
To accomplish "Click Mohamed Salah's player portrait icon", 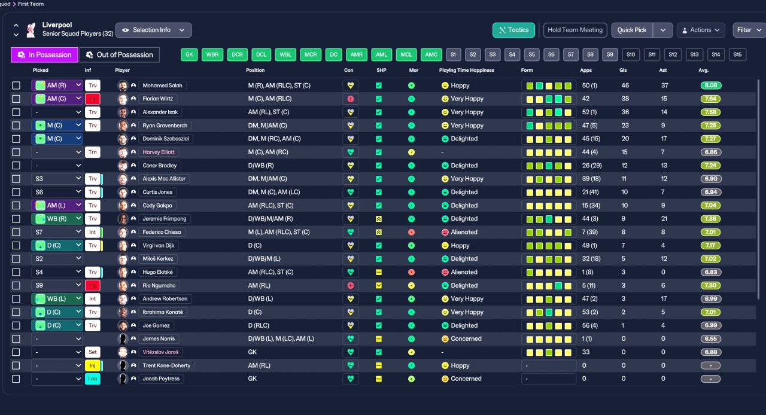I will (123, 86).
